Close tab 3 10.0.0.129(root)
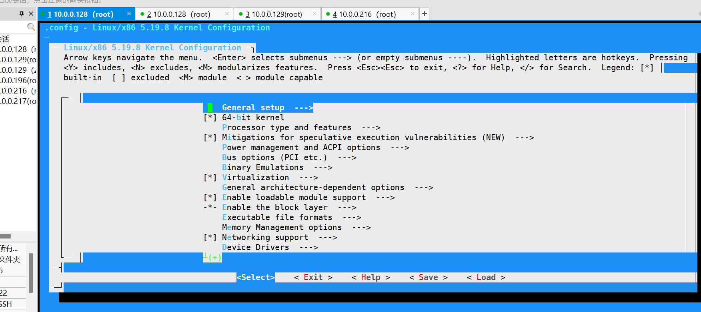Image resolution: width=701 pixels, height=312 pixels. click(x=314, y=14)
